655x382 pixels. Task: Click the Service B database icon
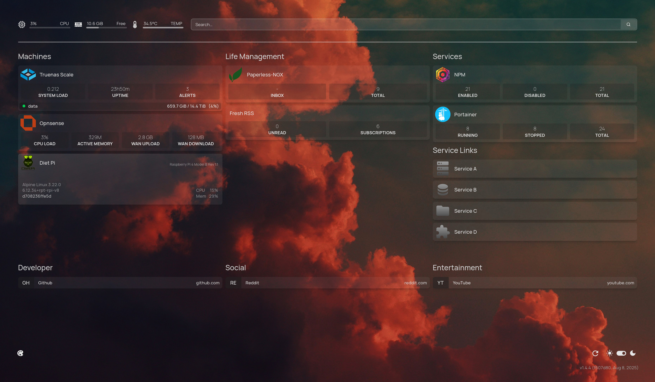[x=443, y=189]
